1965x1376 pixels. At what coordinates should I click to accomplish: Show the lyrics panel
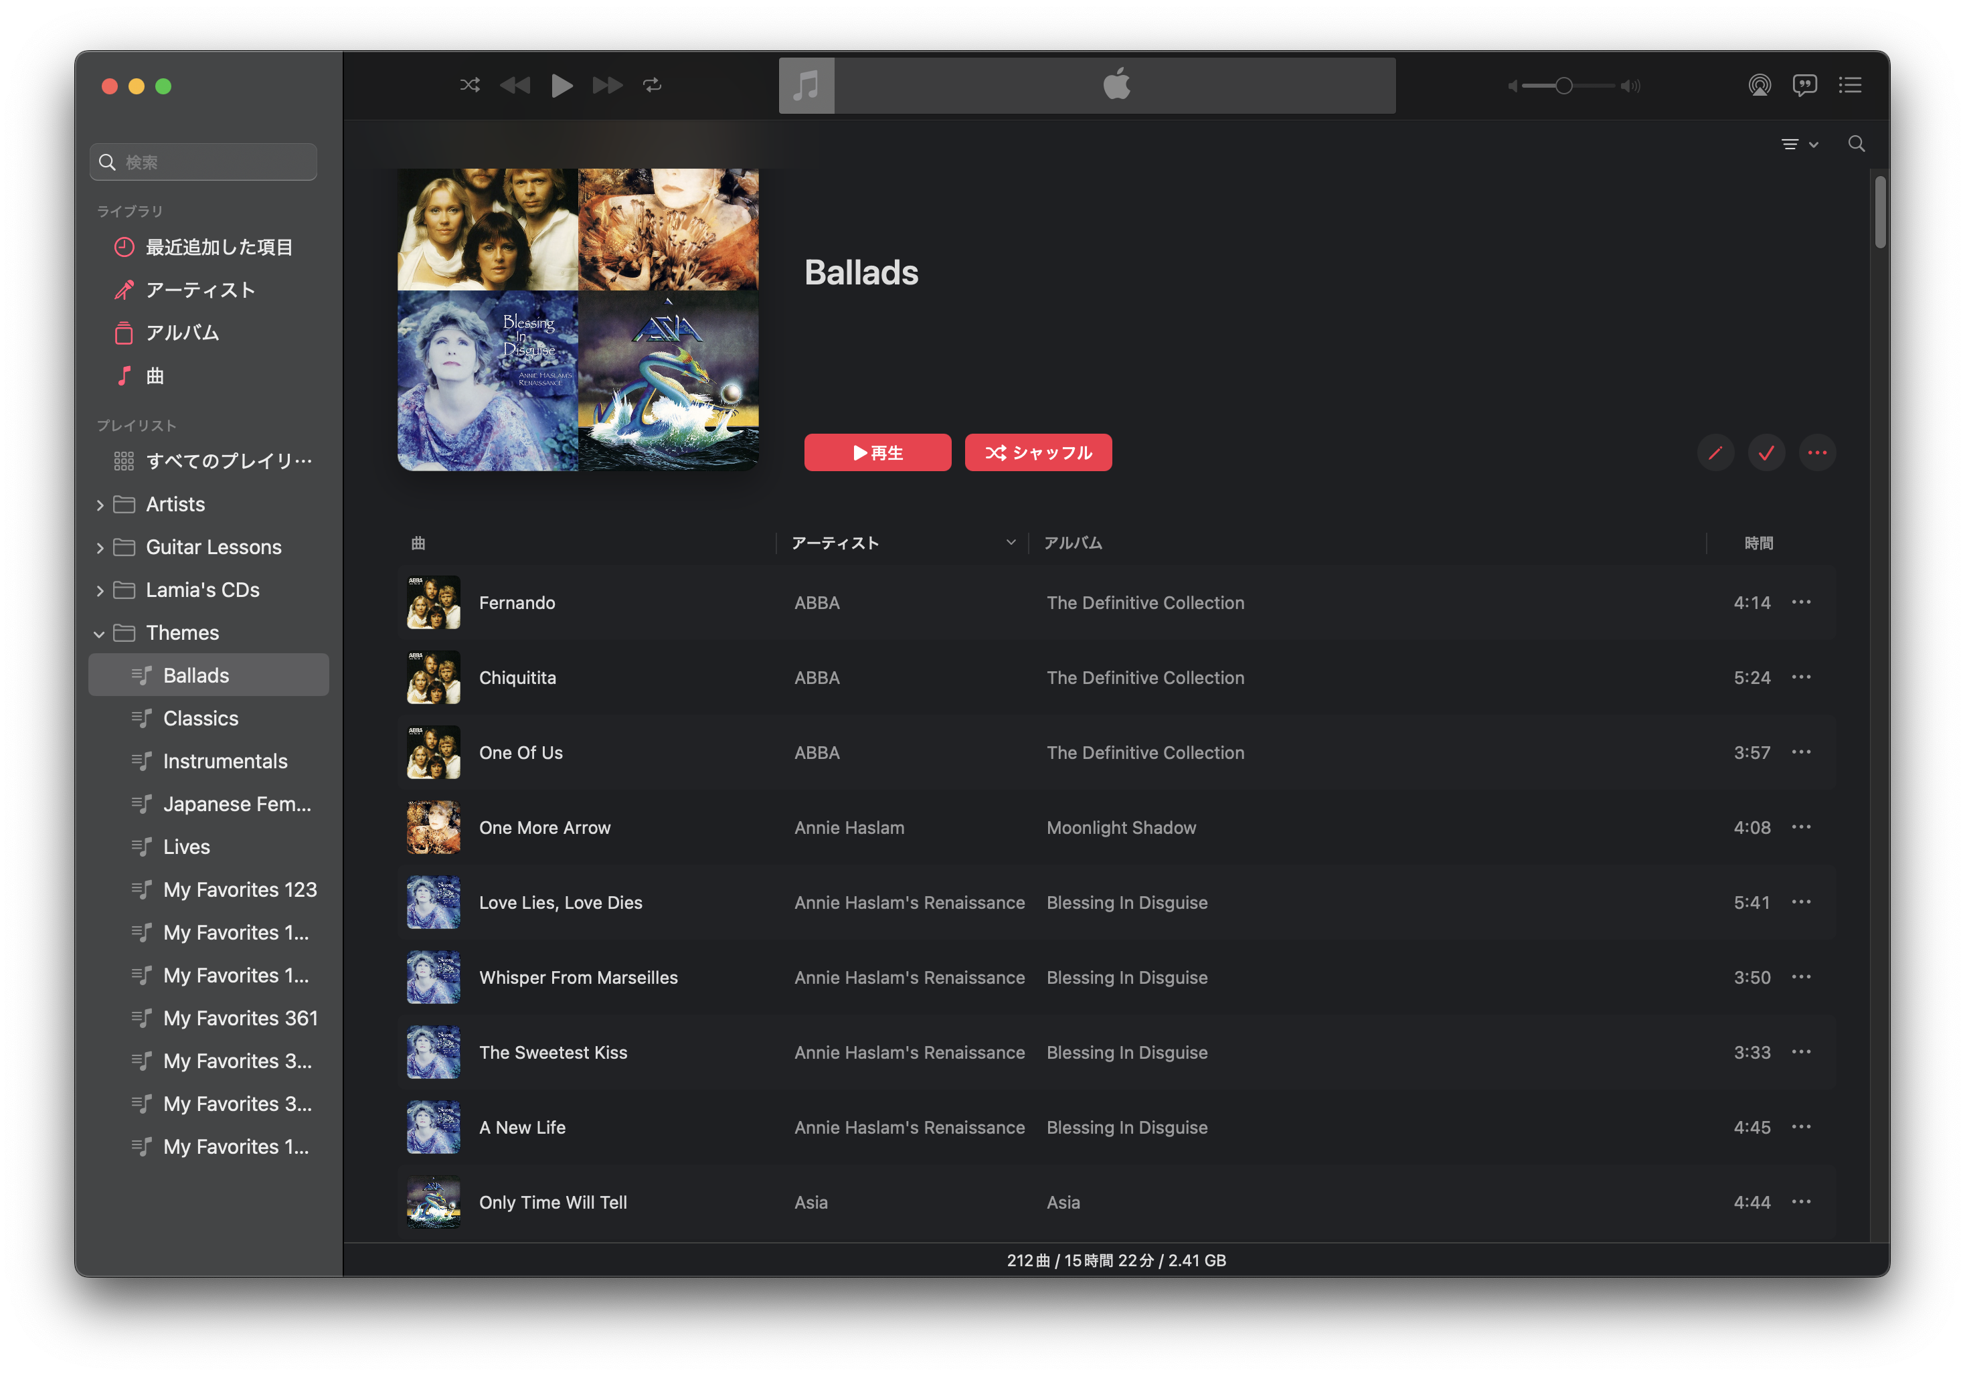1804,85
